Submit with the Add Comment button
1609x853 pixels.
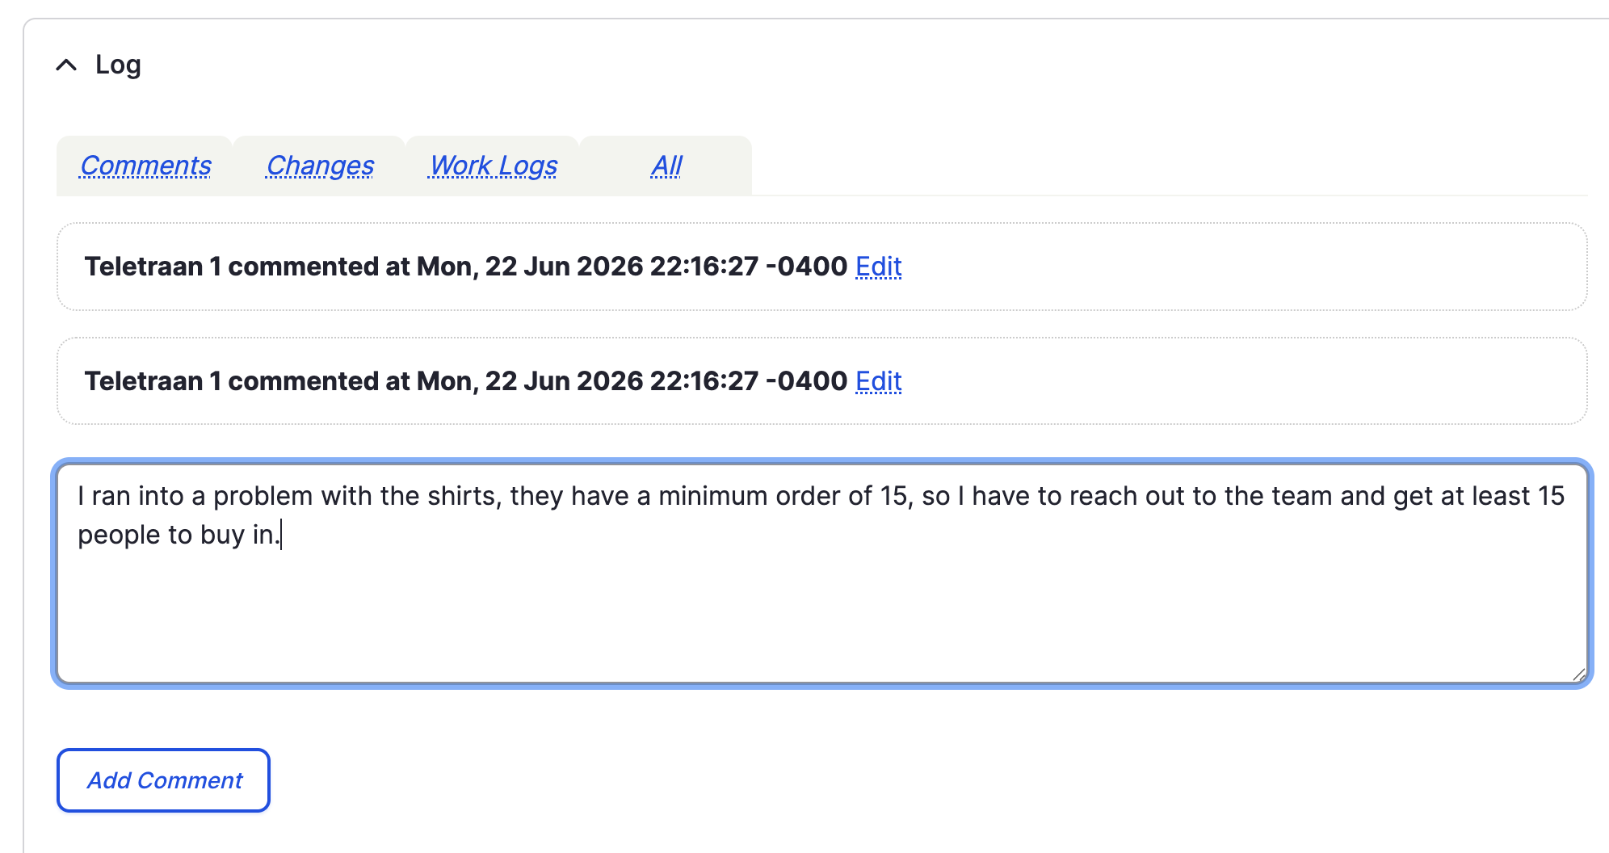163,780
